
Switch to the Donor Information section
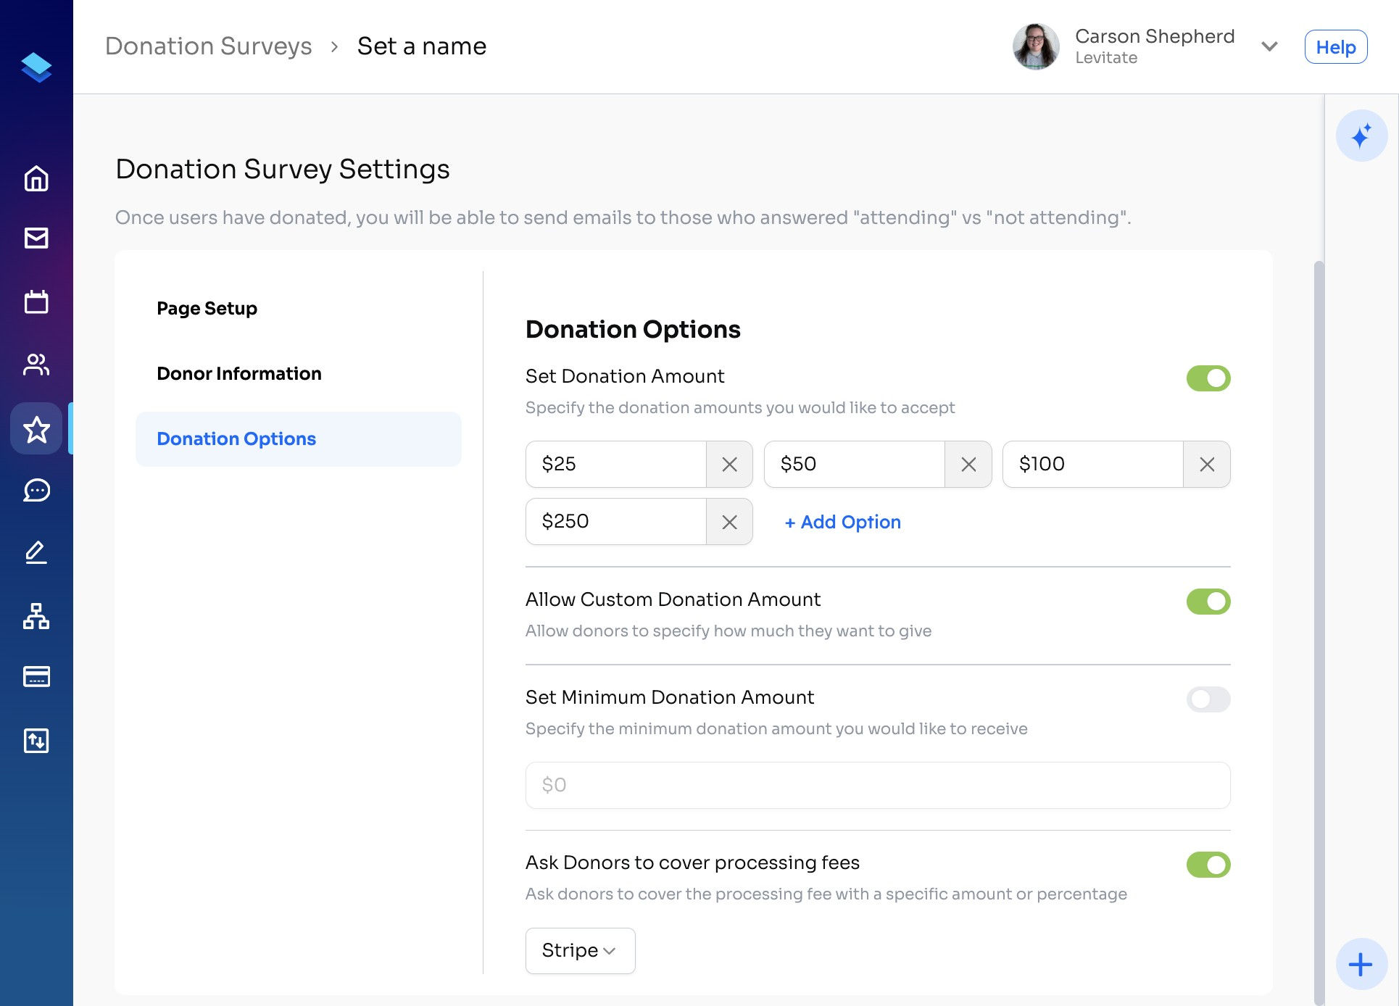point(239,373)
